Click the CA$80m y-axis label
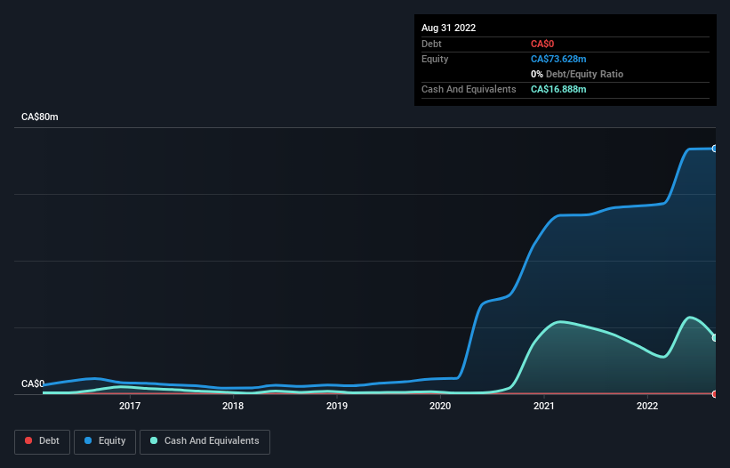 tap(40, 117)
